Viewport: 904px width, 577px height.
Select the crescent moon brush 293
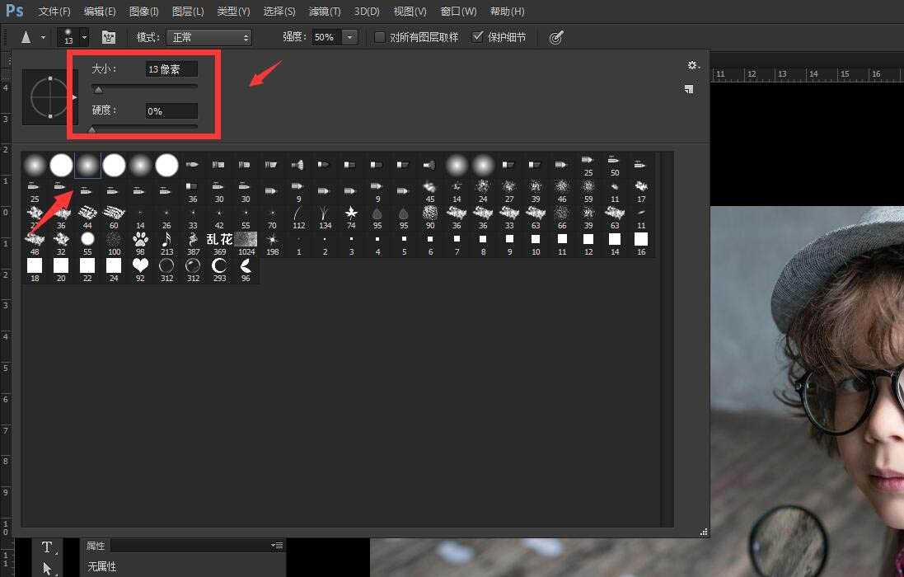click(x=219, y=270)
